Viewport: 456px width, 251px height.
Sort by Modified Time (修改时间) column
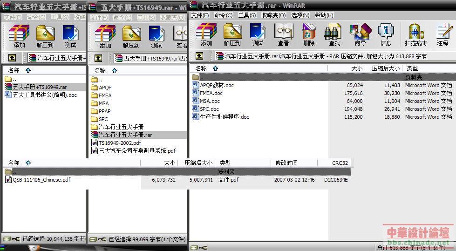[x=294, y=163]
